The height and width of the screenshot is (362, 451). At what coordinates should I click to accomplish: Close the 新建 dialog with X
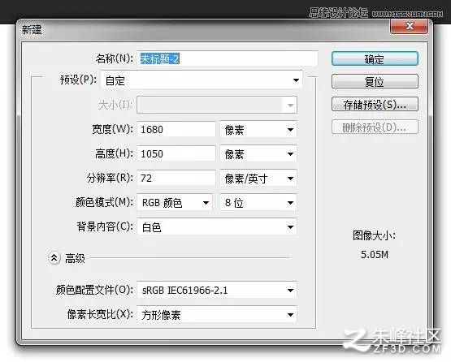pos(409,27)
